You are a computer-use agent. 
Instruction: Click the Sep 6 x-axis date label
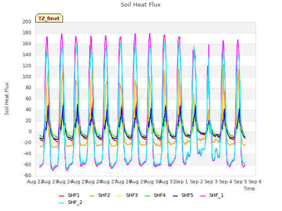[255, 182]
